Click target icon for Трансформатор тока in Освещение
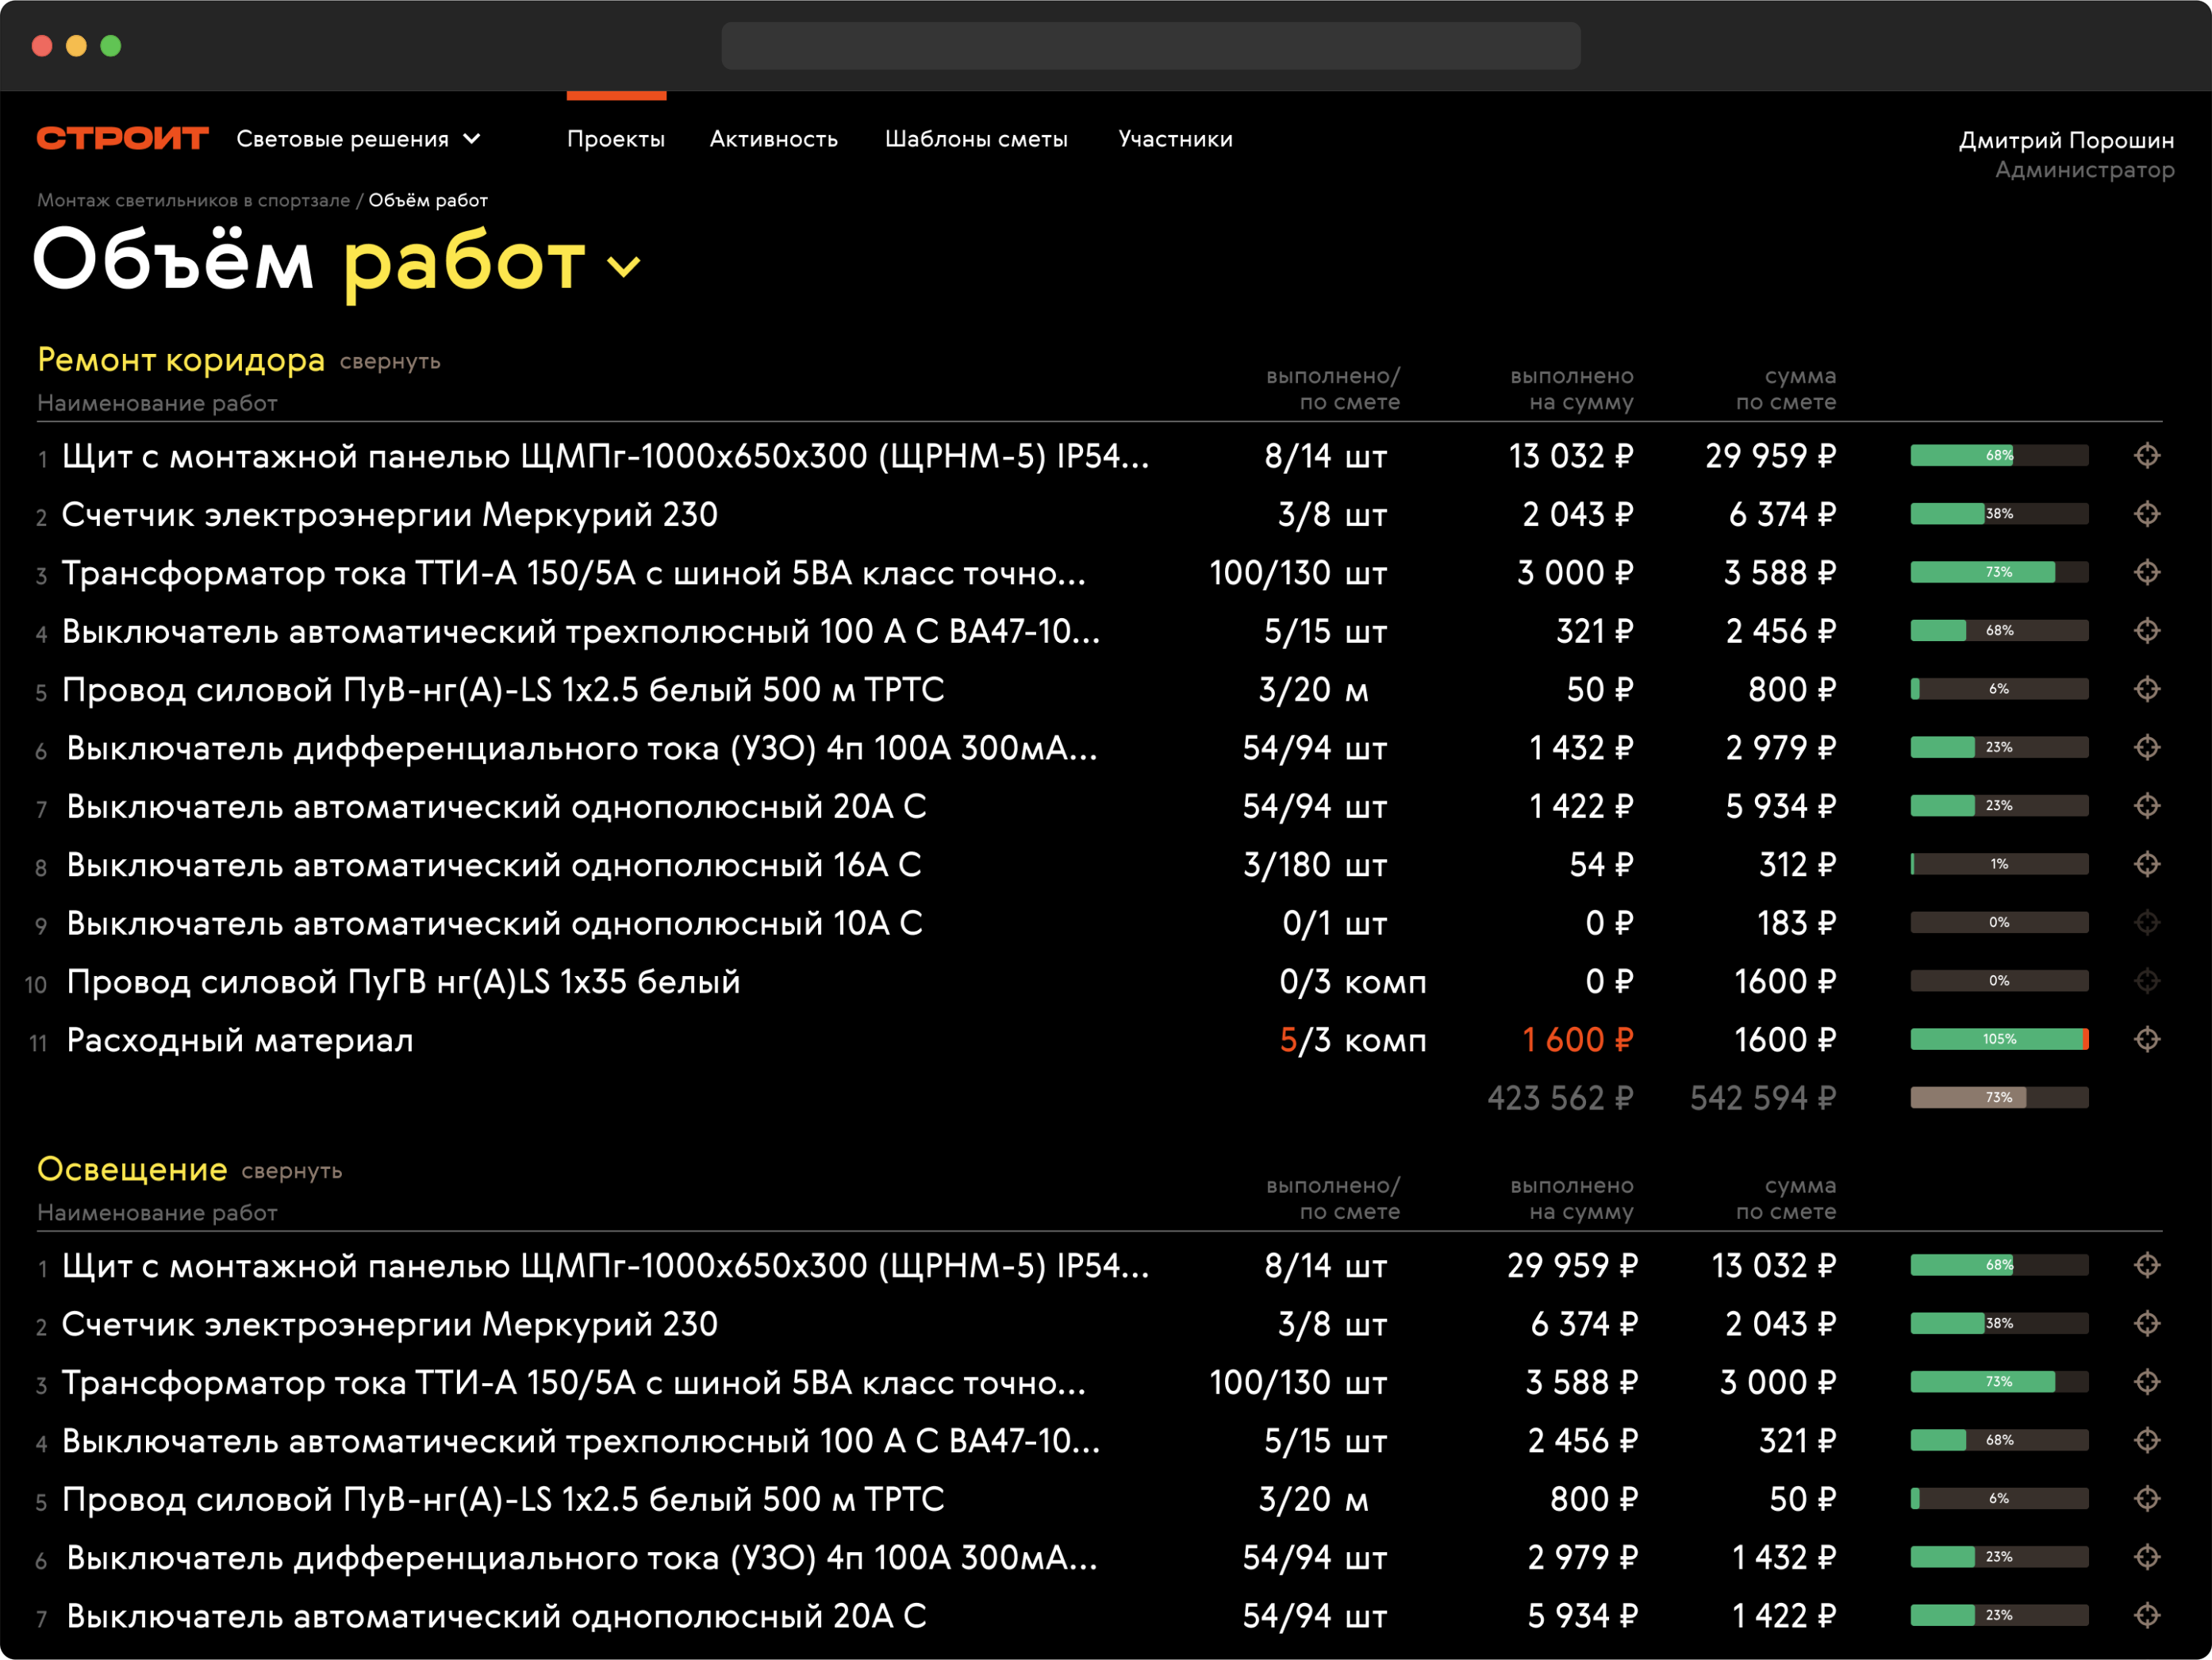The height and width of the screenshot is (1660, 2212). coord(2146,1382)
